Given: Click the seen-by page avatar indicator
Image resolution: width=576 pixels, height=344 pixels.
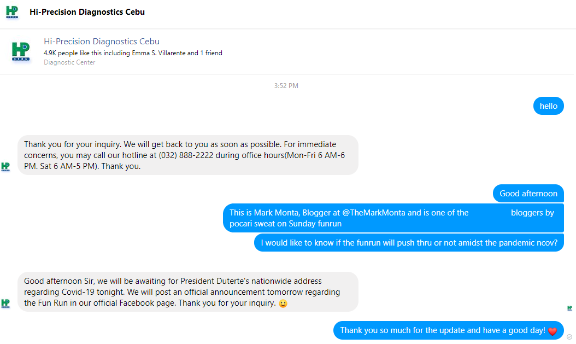Looking at the screenshot, I should 569,308.
